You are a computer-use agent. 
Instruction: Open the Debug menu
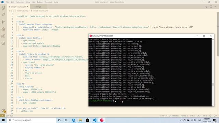pos(40,2)
